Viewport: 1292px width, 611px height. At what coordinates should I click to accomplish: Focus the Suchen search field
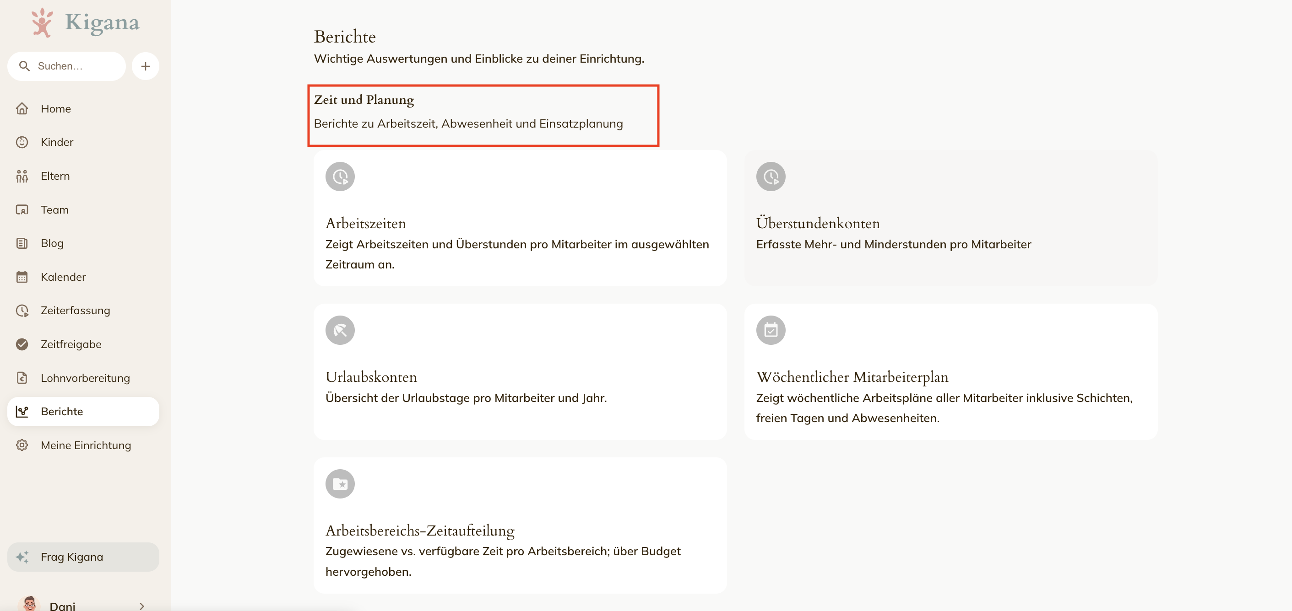point(67,66)
